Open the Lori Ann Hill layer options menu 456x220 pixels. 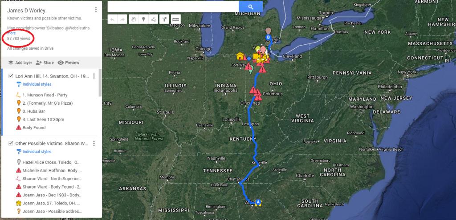[94, 76]
